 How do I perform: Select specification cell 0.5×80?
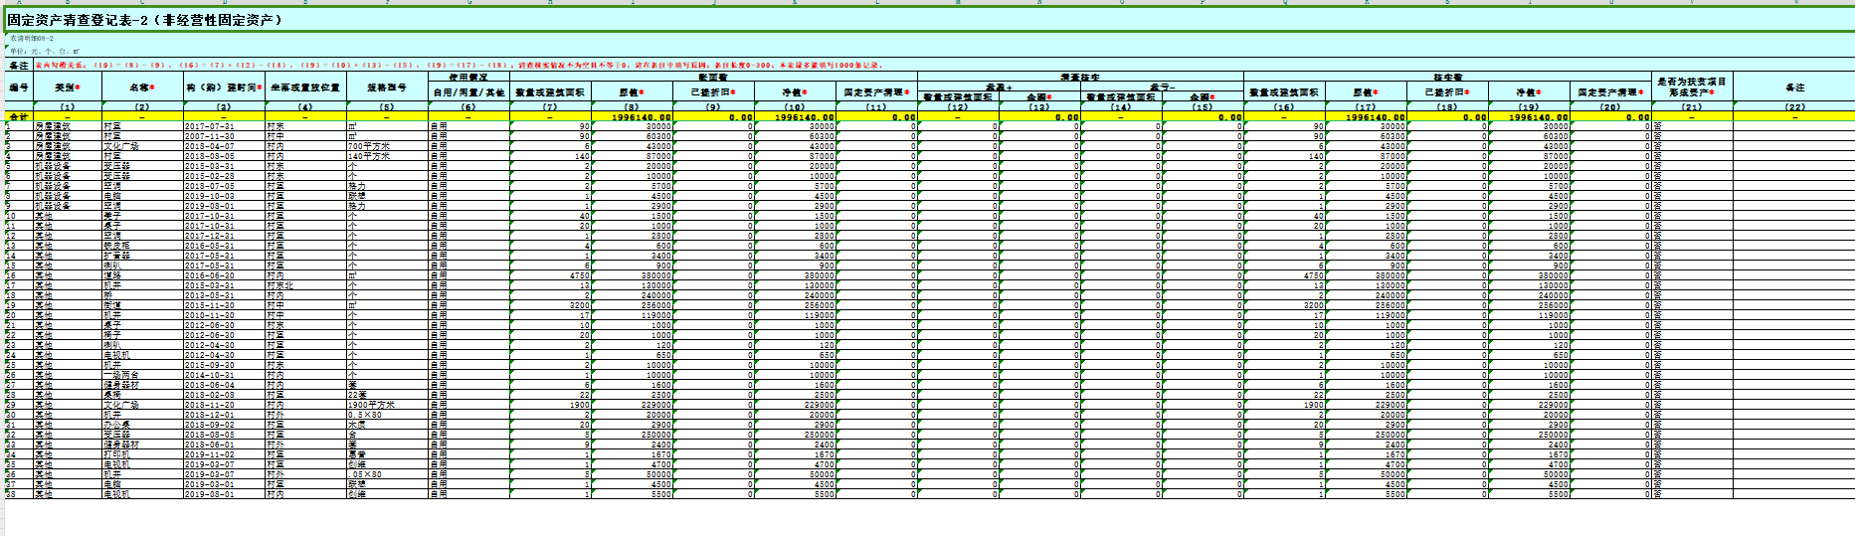pyautogui.click(x=387, y=415)
